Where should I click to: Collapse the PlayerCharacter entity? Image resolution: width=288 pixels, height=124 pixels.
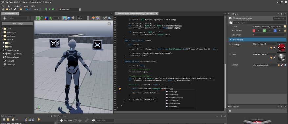[x=2, y=50]
